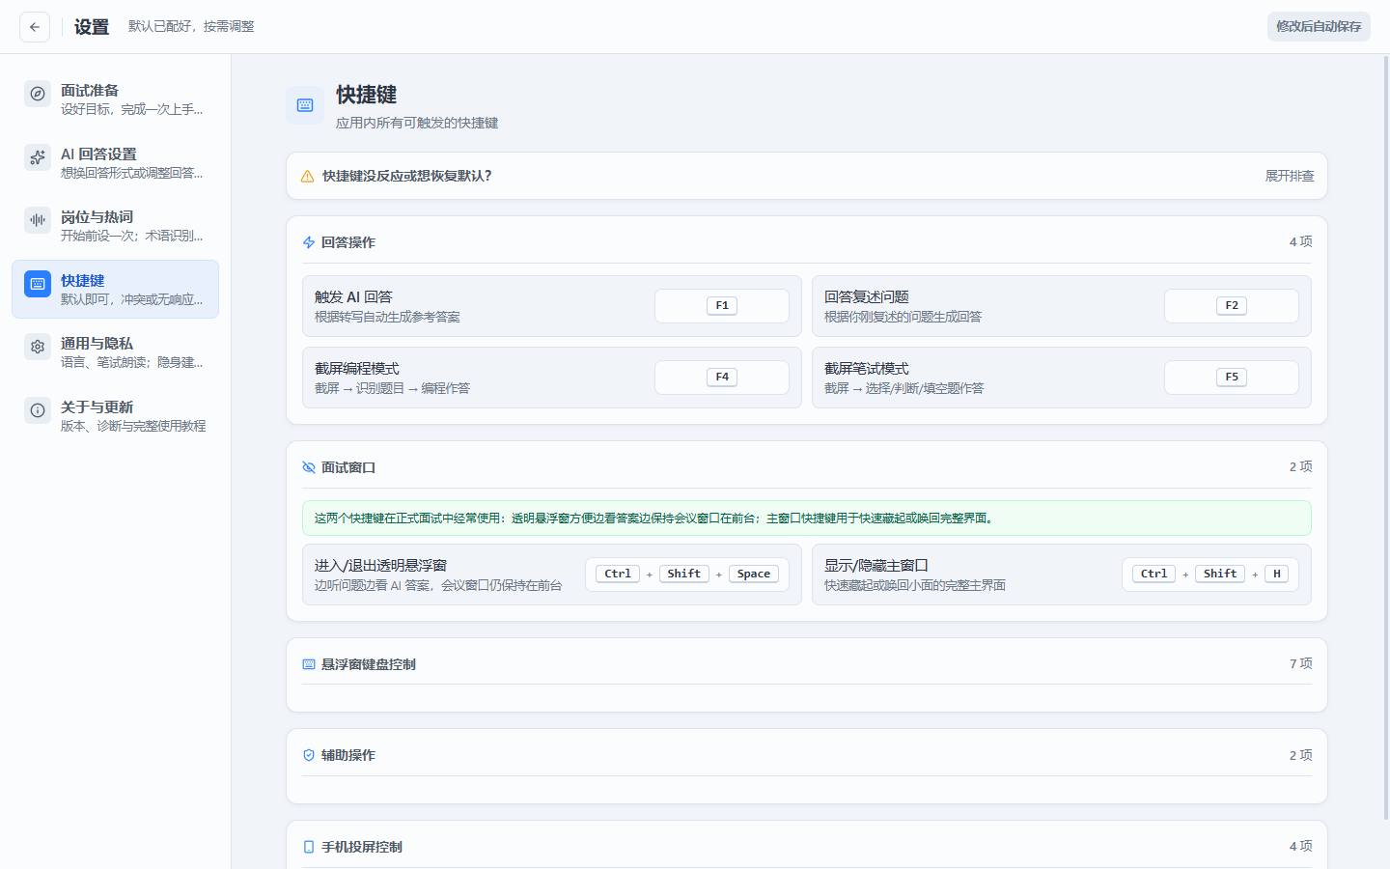Viewport: 1390px width, 869px height.
Task: Switch to AI 回答设置 section
Action: coord(115,162)
